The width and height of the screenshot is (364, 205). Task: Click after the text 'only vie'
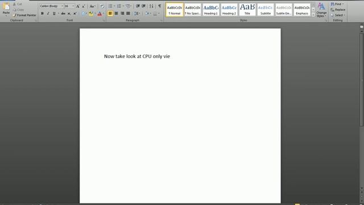pyautogui.click(x=171, y=56)
